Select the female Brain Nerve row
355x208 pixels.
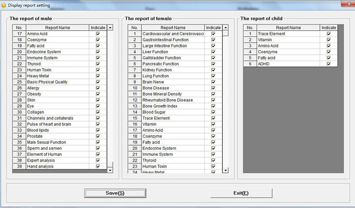pos(175,82)
